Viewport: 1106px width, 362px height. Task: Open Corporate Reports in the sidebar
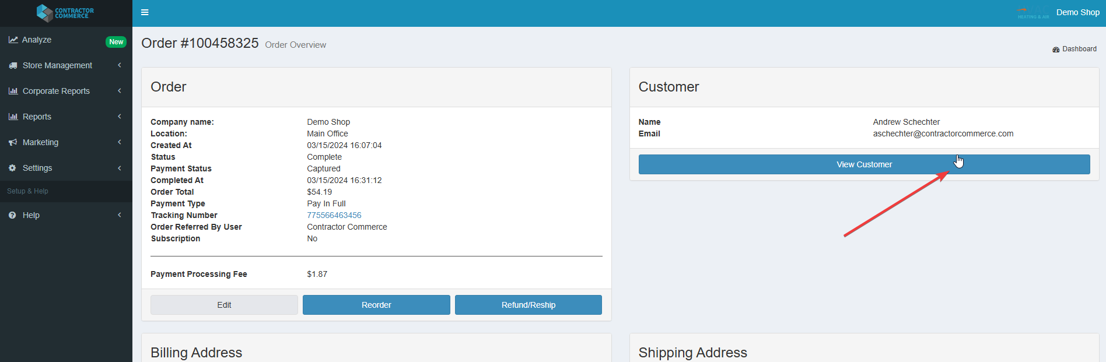tap(66, 91)
